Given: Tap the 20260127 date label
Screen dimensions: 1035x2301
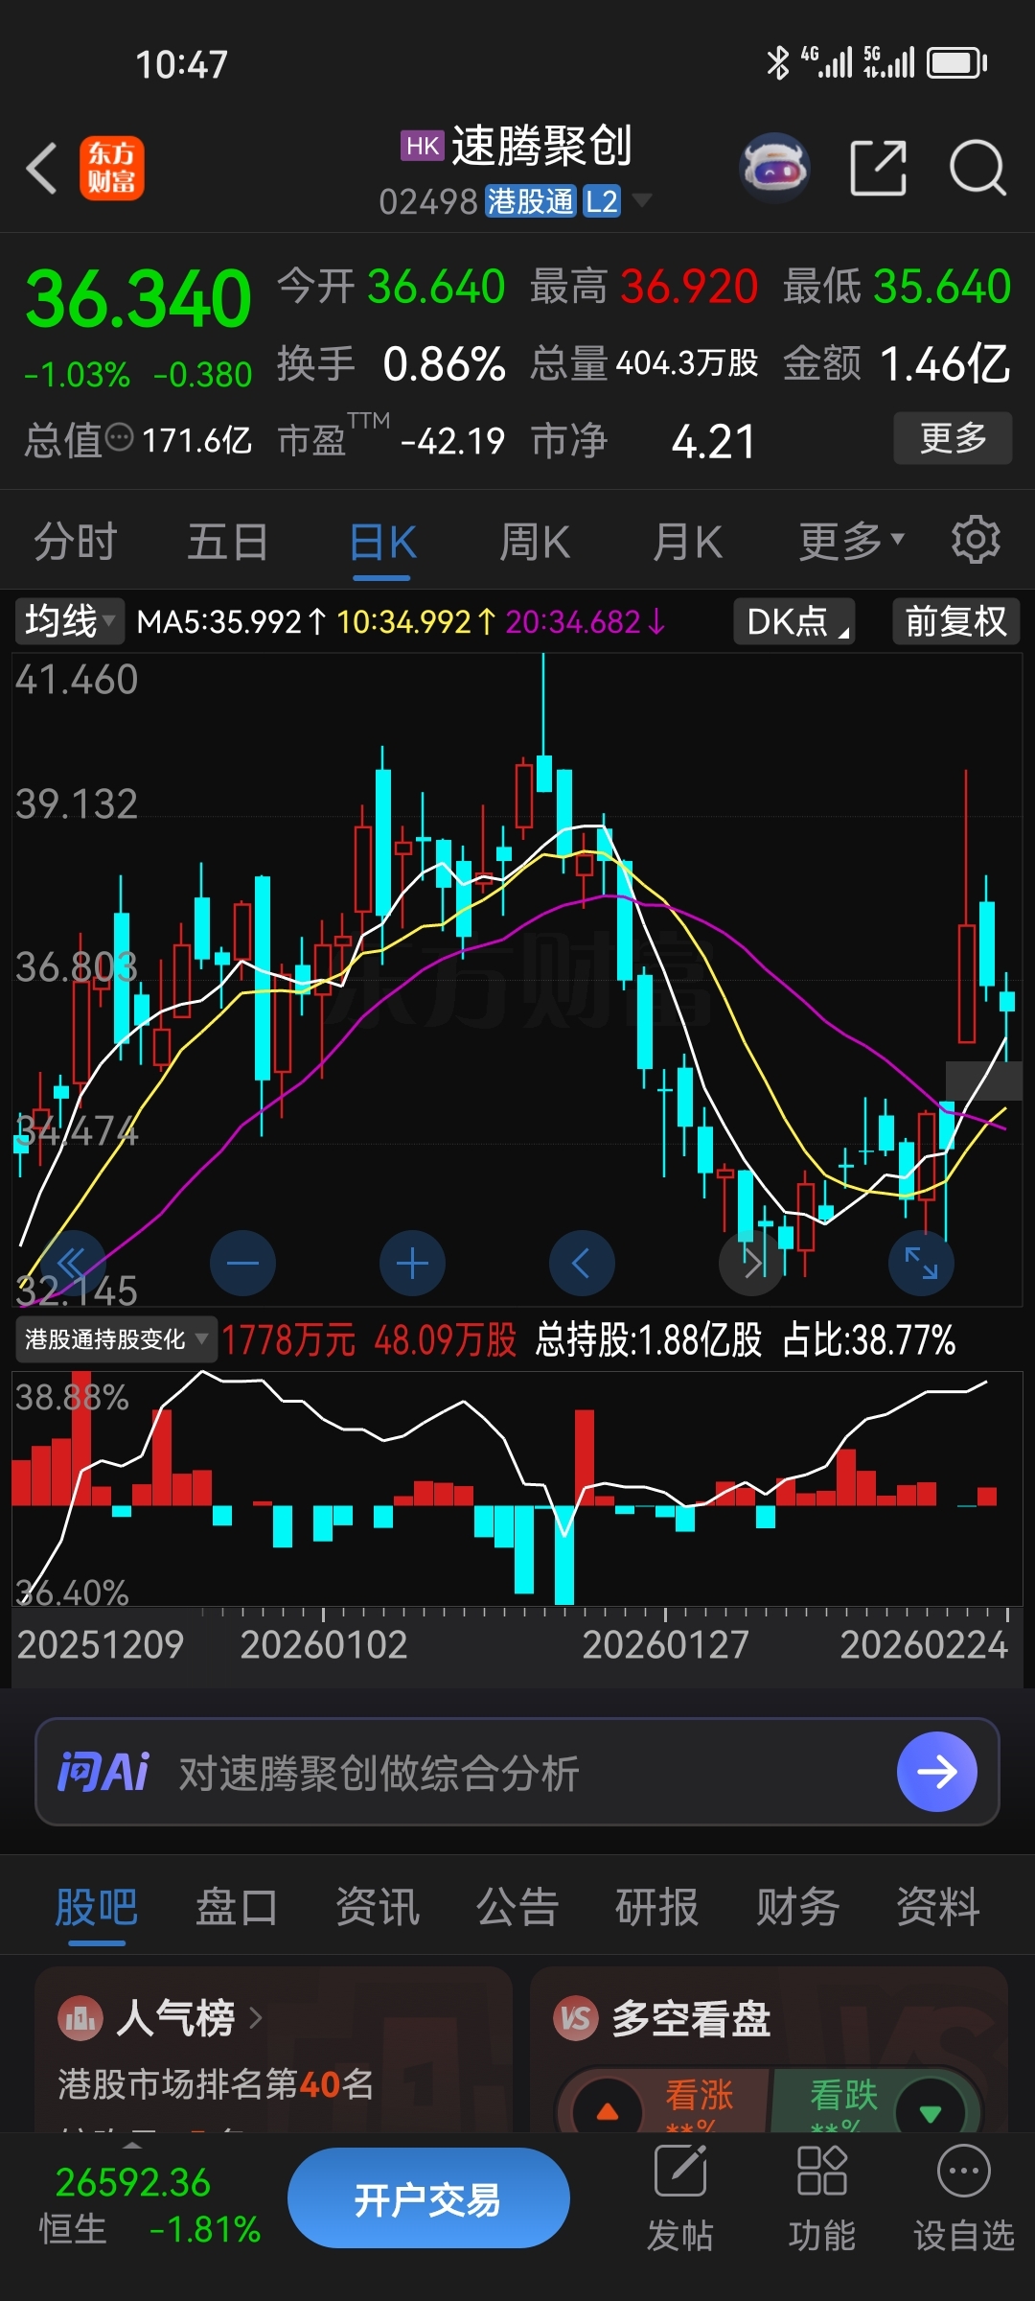Looking at the screenshot, I should pyautogui.click(x=665, y=1644).
